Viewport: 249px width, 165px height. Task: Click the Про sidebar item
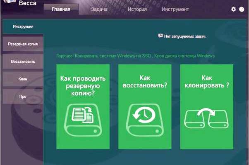(23, 97)
